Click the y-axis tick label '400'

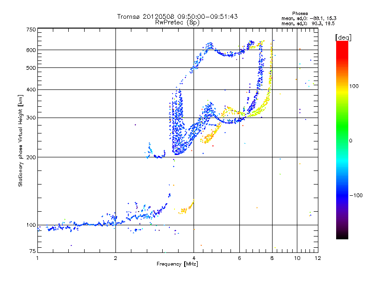pos(31,89)
